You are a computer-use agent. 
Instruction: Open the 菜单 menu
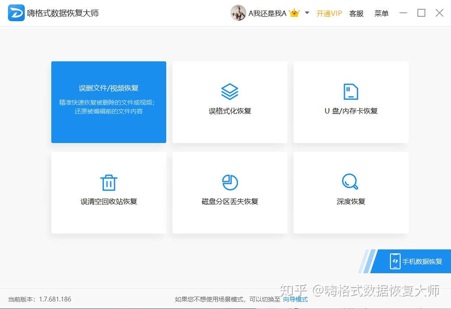[x=381, y=13]
